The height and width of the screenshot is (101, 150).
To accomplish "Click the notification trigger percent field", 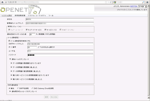I will (x=32, y=34).
